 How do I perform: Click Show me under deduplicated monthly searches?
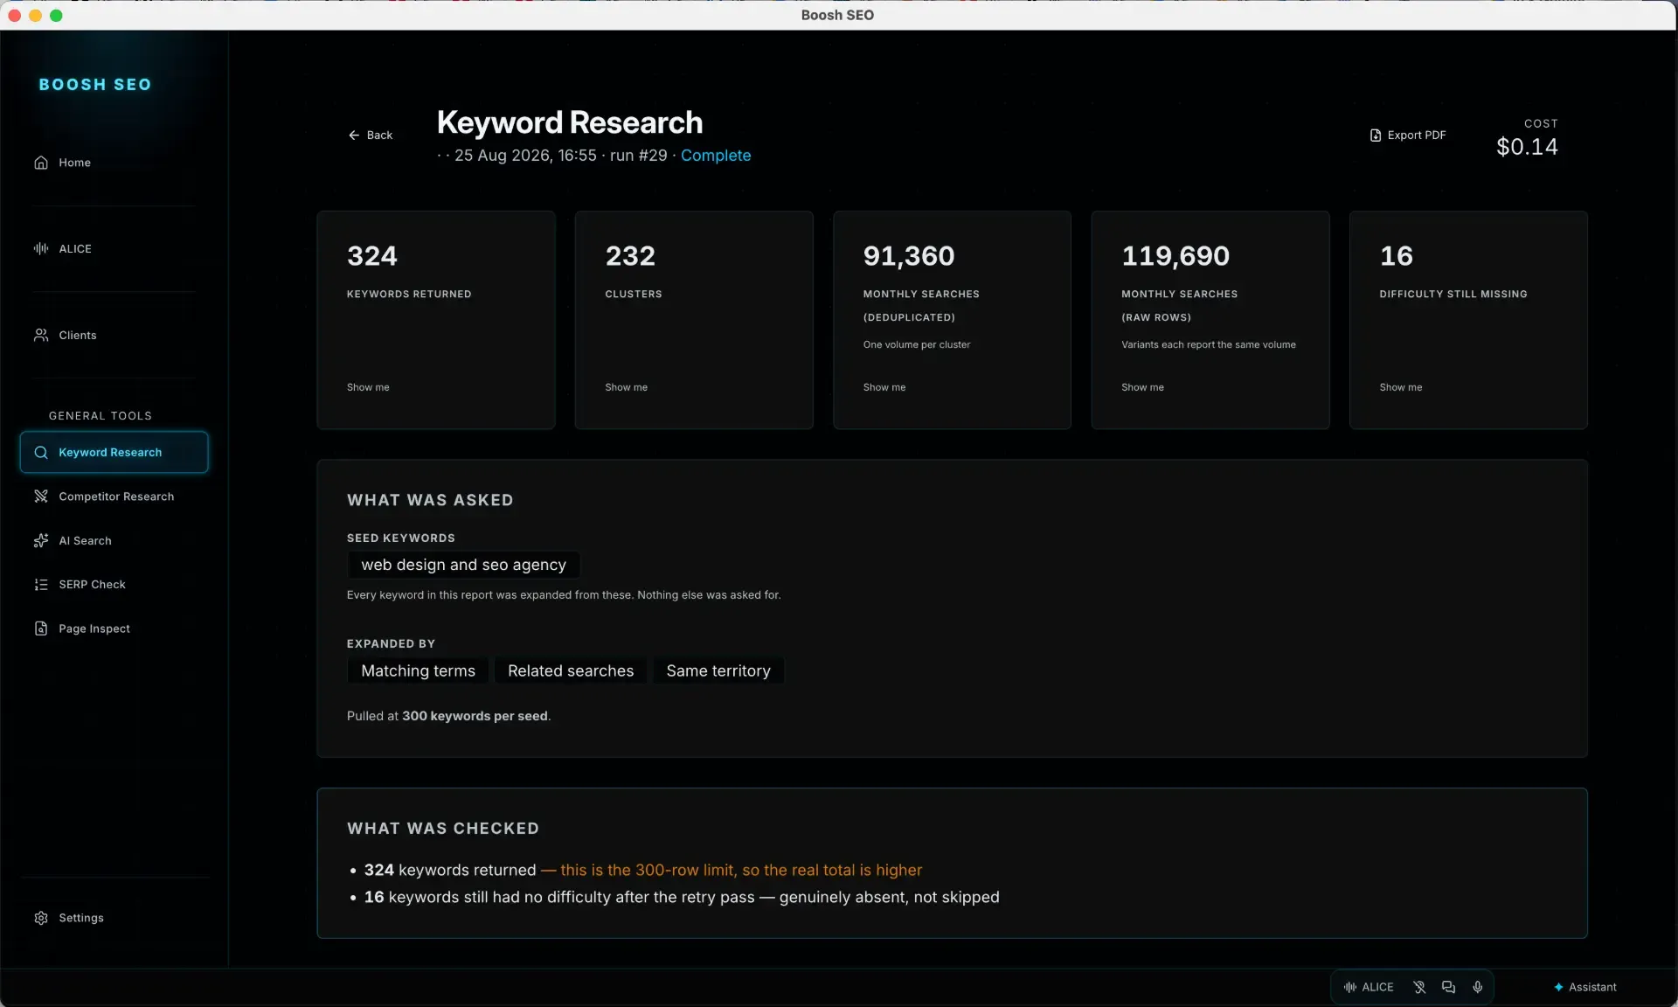pyautogui.click(x=884, y=387)
